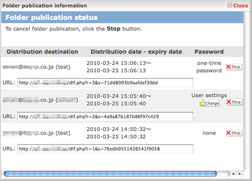Viewport: 252px width, 181px height.
Task: Click the Folder publication status heading
Action: coord(52,18)
